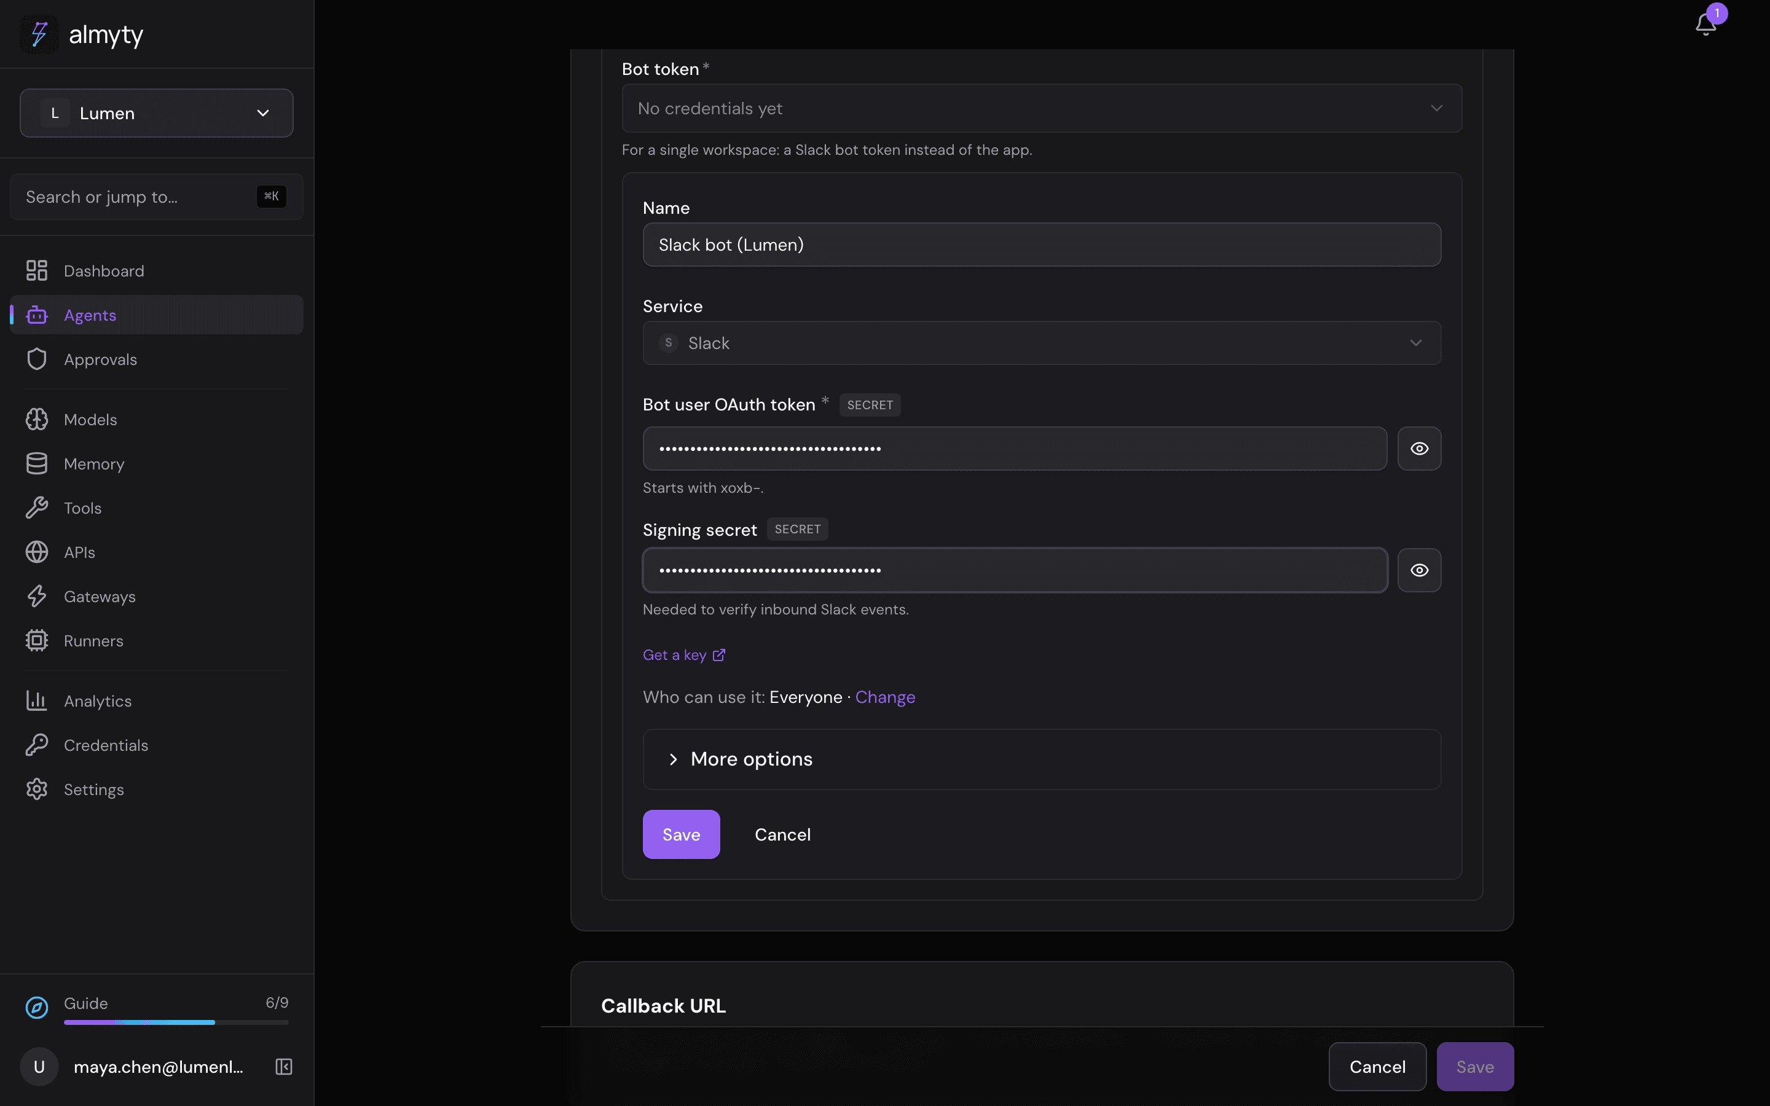Viewport: 1770px width, 1106px height.
Task: Click the Guide 6/9 counter
Action: (x=277, y=1003)
